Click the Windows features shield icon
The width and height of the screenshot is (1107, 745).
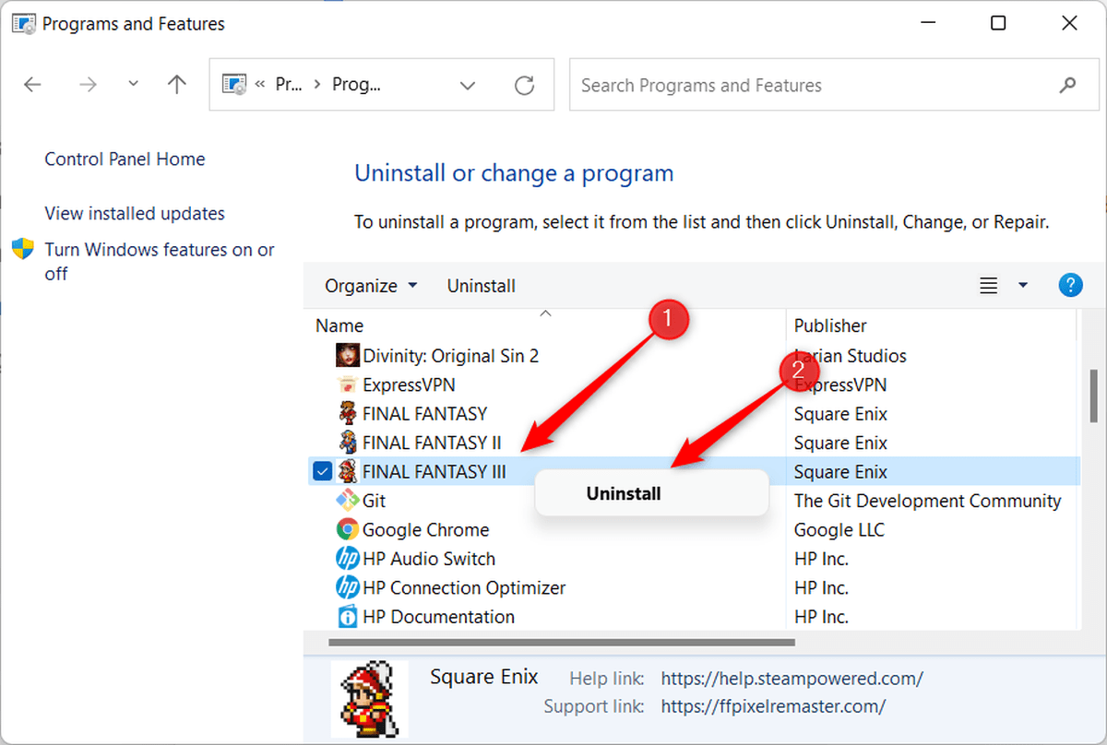click(23, 250)
